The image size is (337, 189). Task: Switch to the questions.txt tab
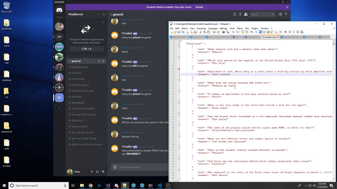coord(252,37)
